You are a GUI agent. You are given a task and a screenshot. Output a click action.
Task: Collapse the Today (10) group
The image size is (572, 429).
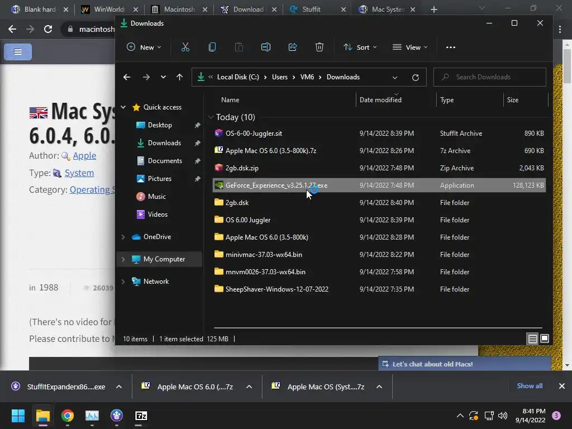tap(211, 117)
